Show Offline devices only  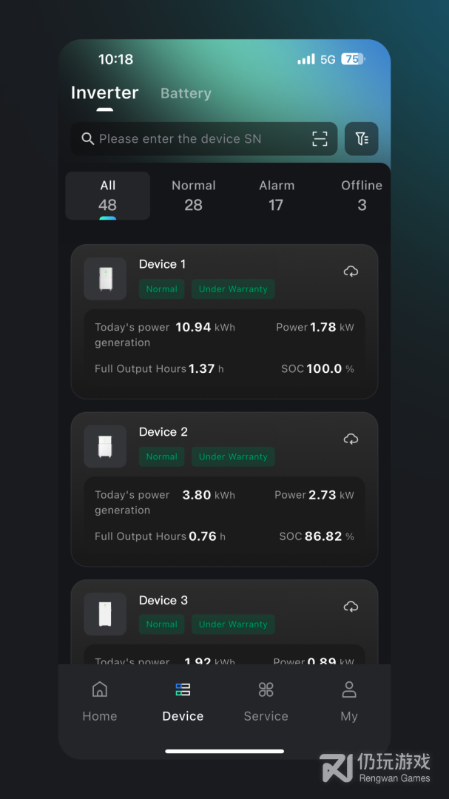pyautogui.click(x=362, y=195)
